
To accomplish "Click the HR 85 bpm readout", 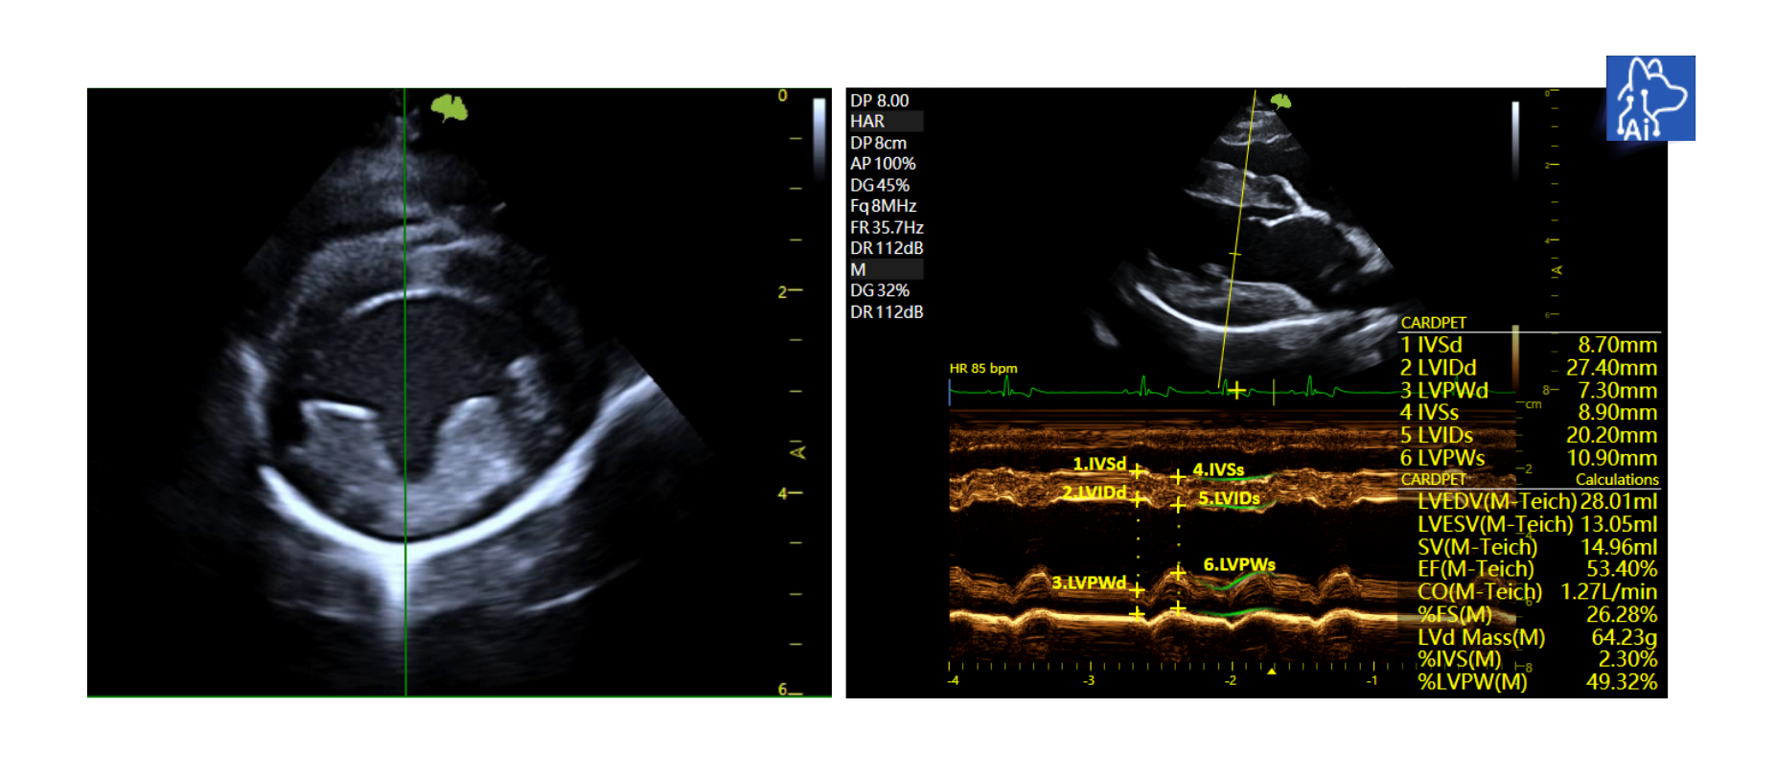I will click(982, 369).
